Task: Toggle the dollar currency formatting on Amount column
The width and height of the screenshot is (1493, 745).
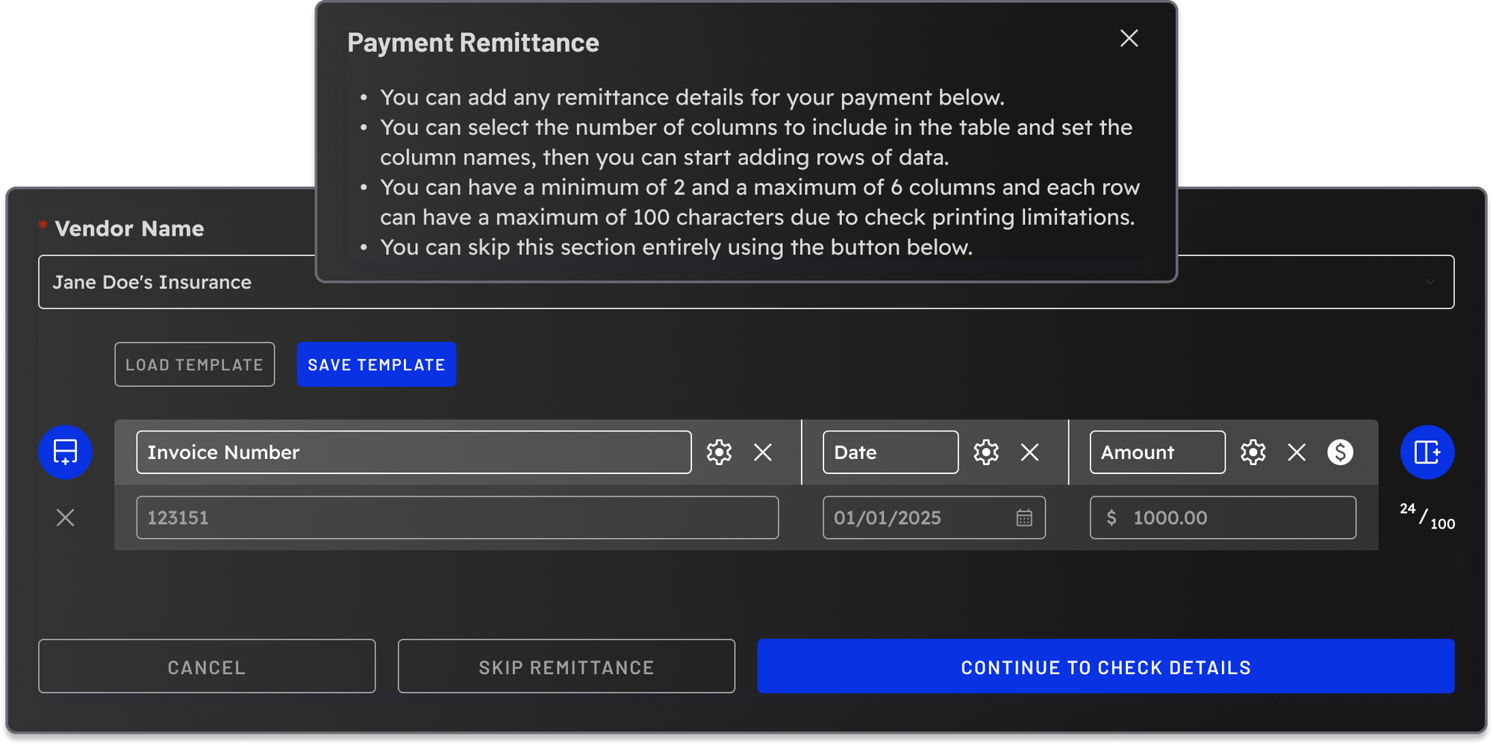Action: [1341, 452]
